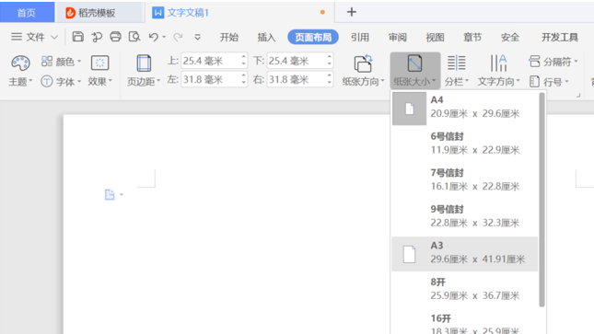Click the Redo arrow icon
The width and height of the screenshot is (594, 334).
coord(178,37)
